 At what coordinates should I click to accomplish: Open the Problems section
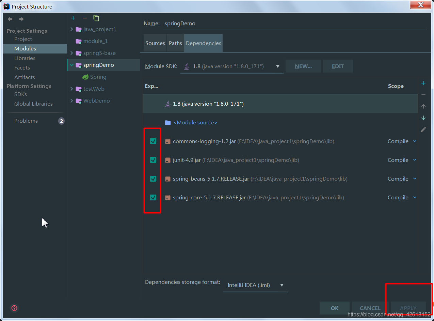pos(26,121)
